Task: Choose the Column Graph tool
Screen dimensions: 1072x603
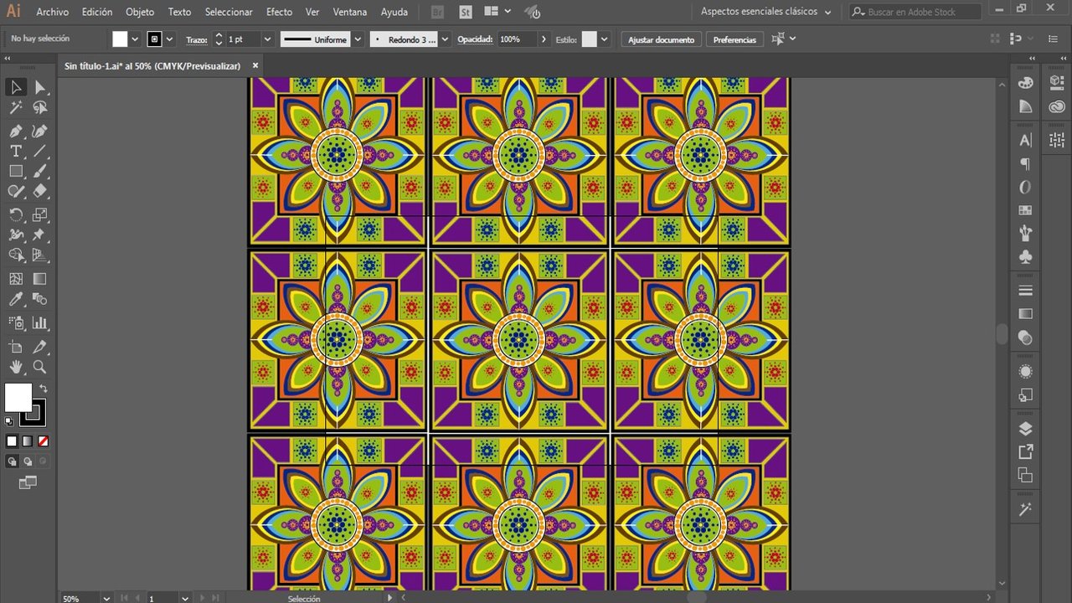Action: point(39,322)
